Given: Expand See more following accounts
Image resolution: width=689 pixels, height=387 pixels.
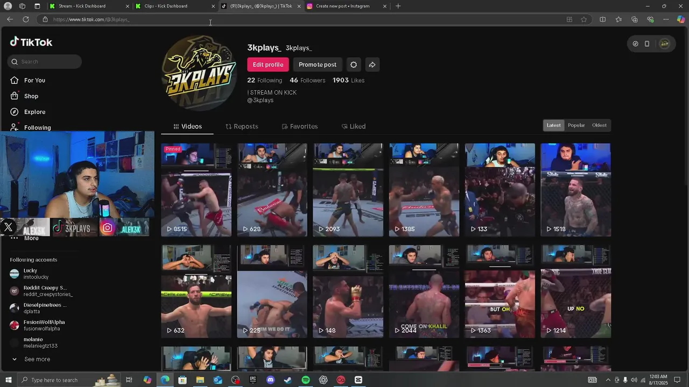Looking at the screenshot, I should tap(31, 359).
